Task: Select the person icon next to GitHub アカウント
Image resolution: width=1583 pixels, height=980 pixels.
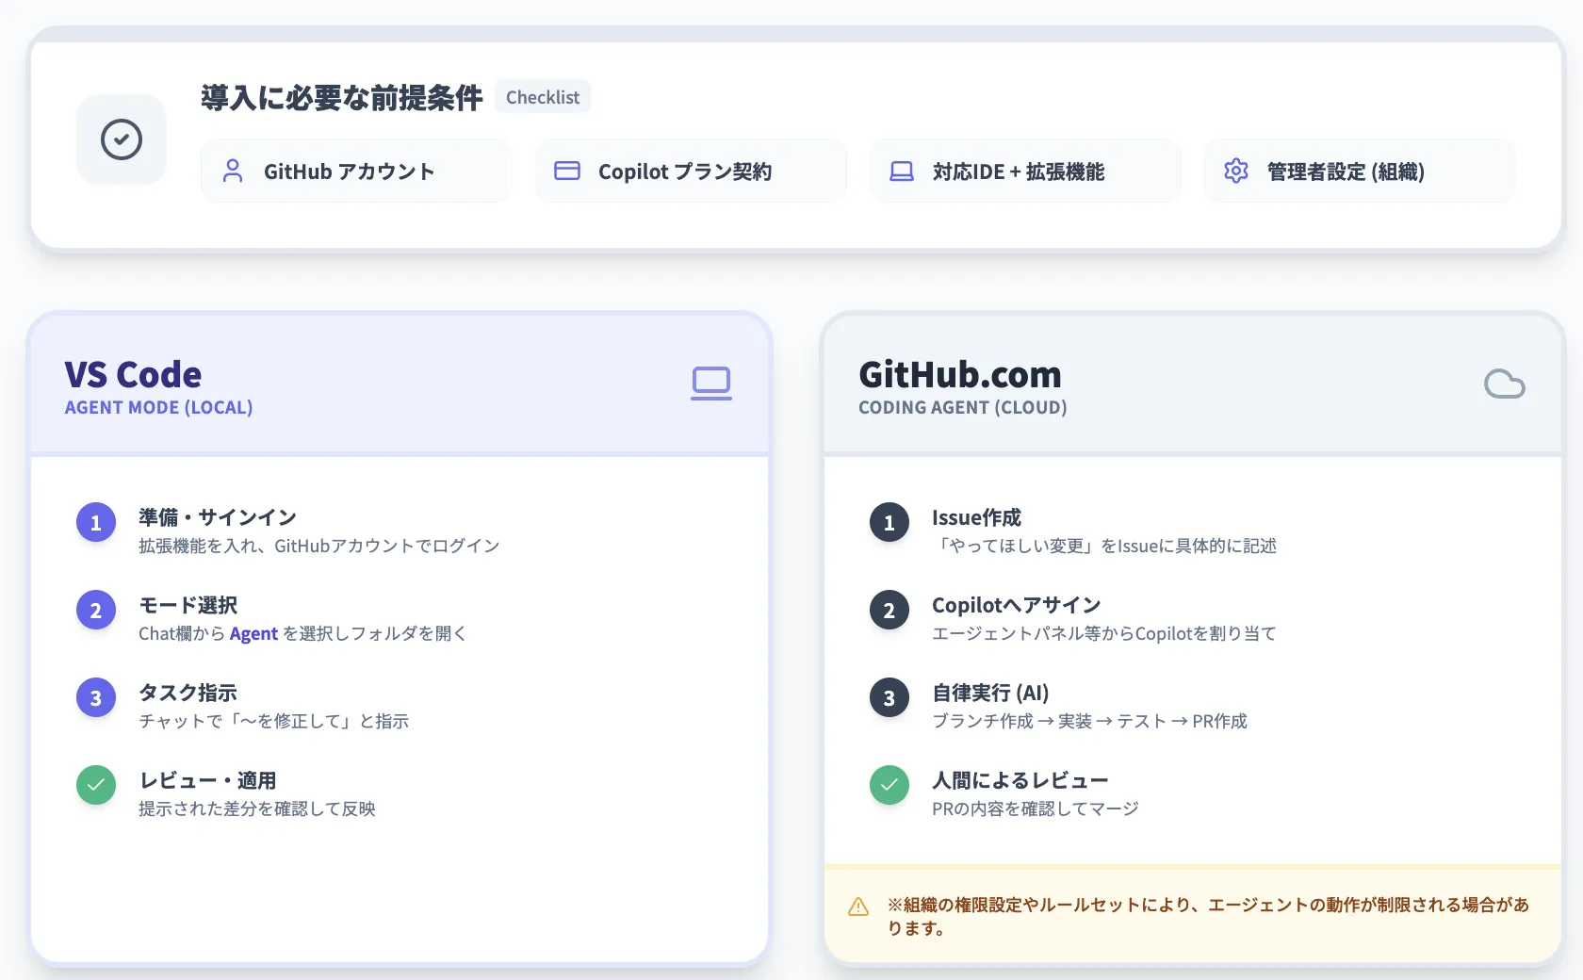Action: tap(234, 171)
